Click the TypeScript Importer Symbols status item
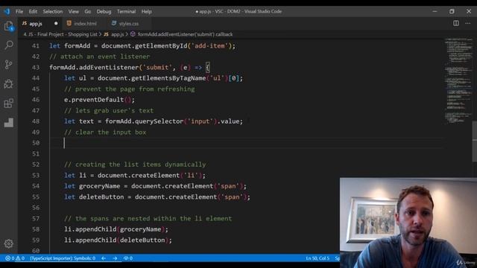The width and height of the screenshot is (477, 268). point(63,258)
